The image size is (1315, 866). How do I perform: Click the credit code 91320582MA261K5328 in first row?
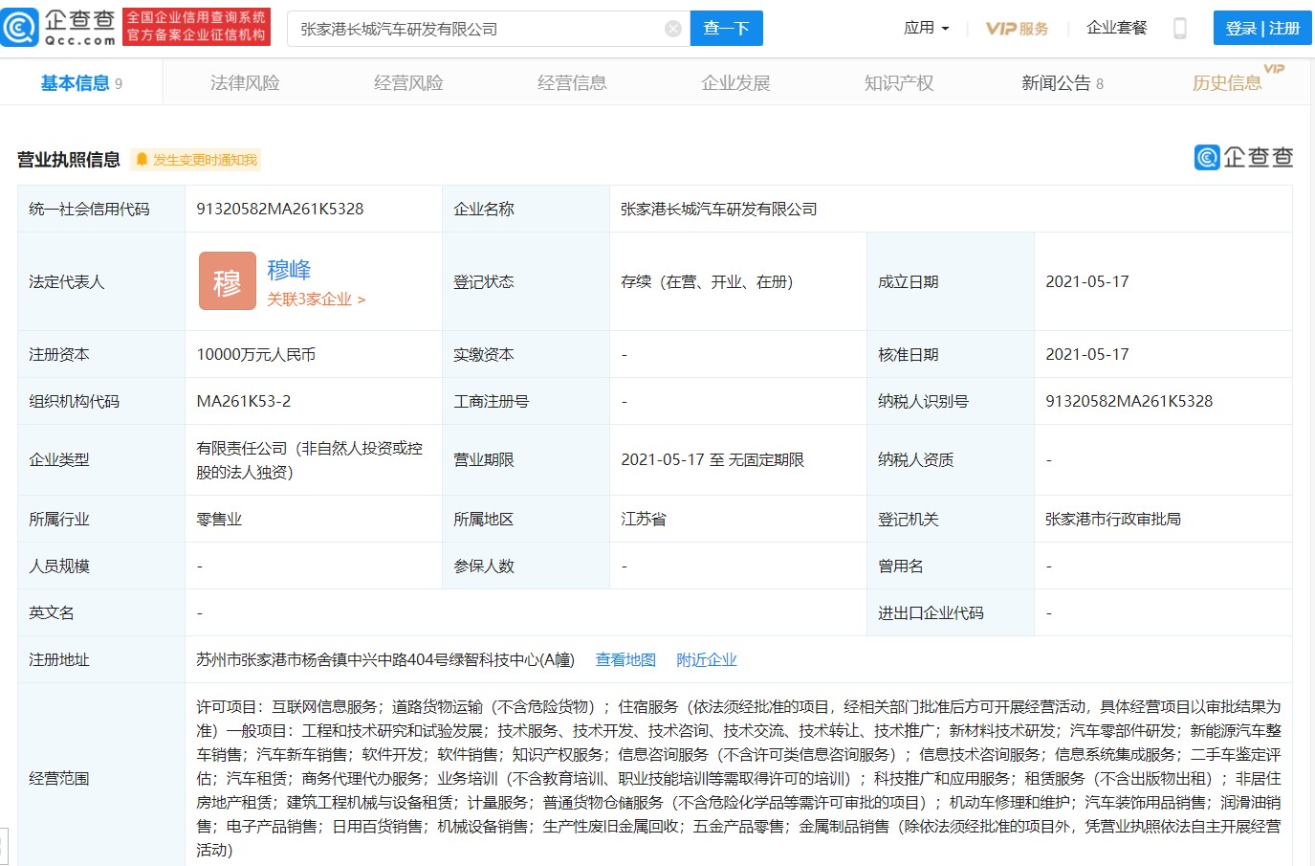click(x=280, y=209)
